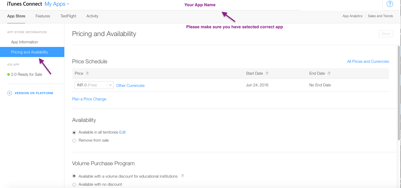Open App Information in sidebar
This screenshot has height=188, width=401.
click(x=24, y=42)
